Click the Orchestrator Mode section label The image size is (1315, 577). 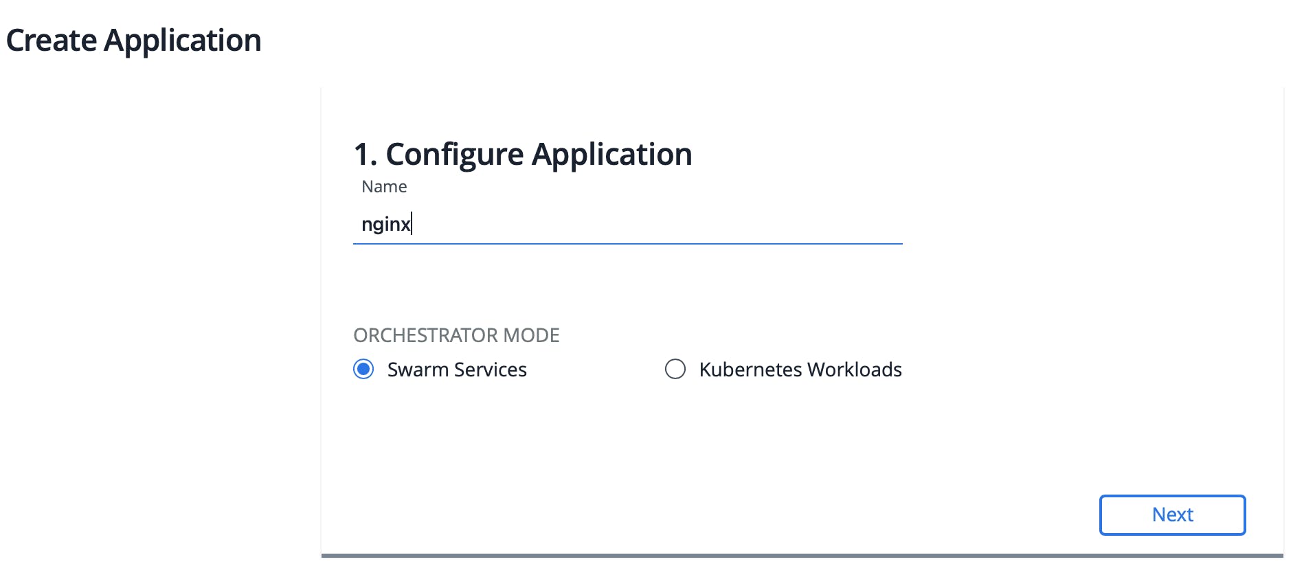tap(456, 335)
